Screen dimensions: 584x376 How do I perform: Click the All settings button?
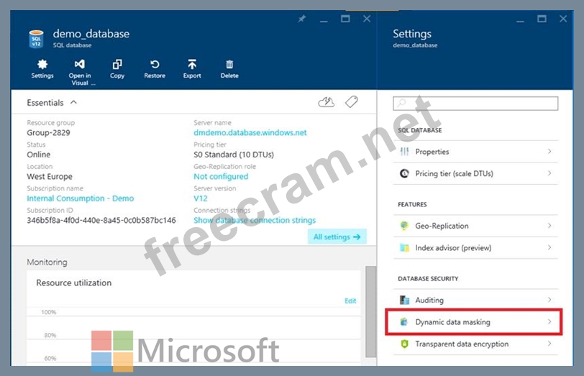(x=337, y=237)
